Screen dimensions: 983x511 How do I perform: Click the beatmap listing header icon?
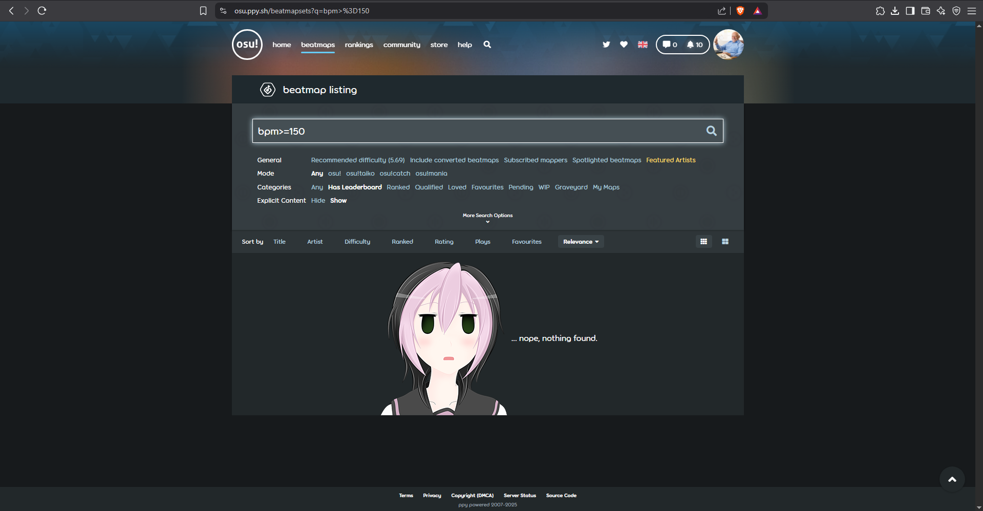click(268, 90)
